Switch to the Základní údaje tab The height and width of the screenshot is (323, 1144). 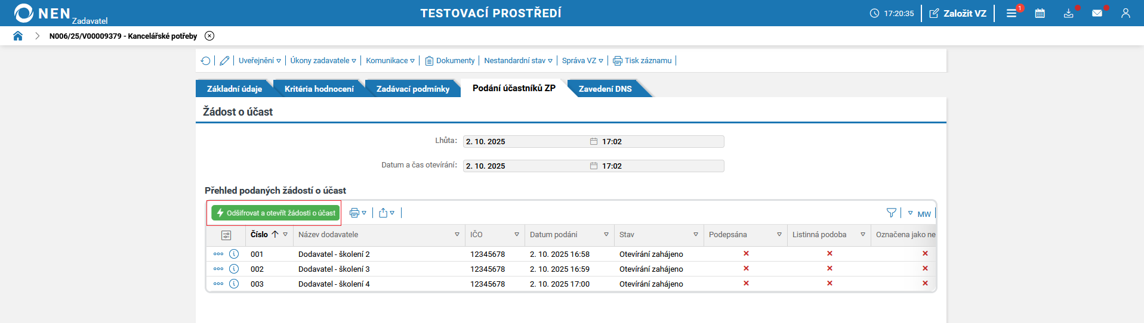coord(235,89)
